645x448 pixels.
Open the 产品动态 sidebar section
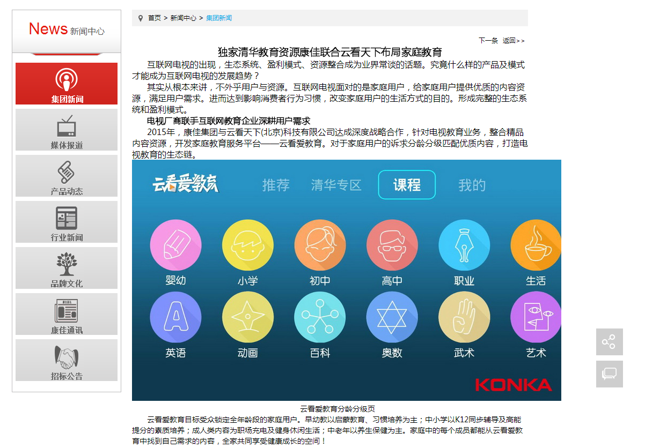pos(67,176)
